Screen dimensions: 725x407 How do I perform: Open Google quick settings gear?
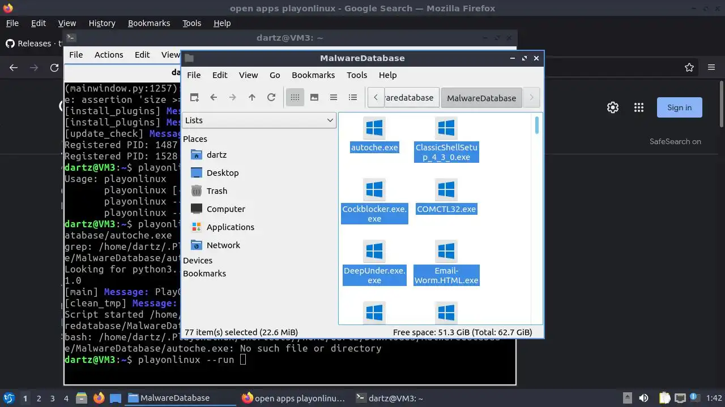pos(612,107)
